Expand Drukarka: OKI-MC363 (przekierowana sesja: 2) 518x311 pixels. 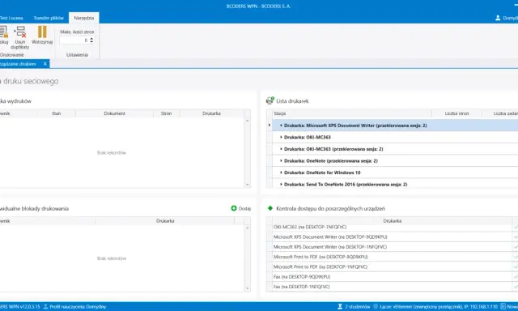281,149
